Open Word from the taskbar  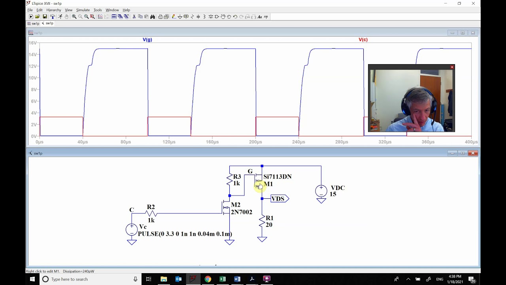(237, 279)
